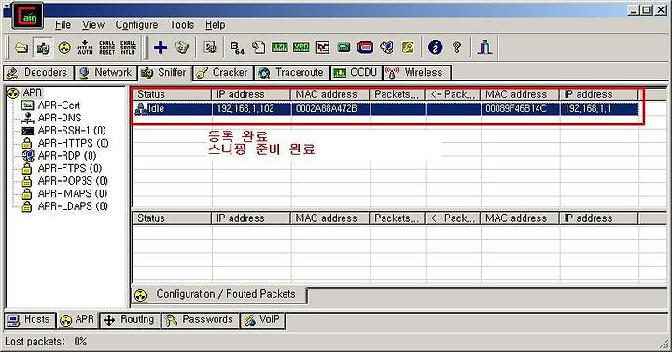The height and width of the screenshot is (352, 672).
Task: Click the green calculator hash icon
Action: click(x=343, y=48)
